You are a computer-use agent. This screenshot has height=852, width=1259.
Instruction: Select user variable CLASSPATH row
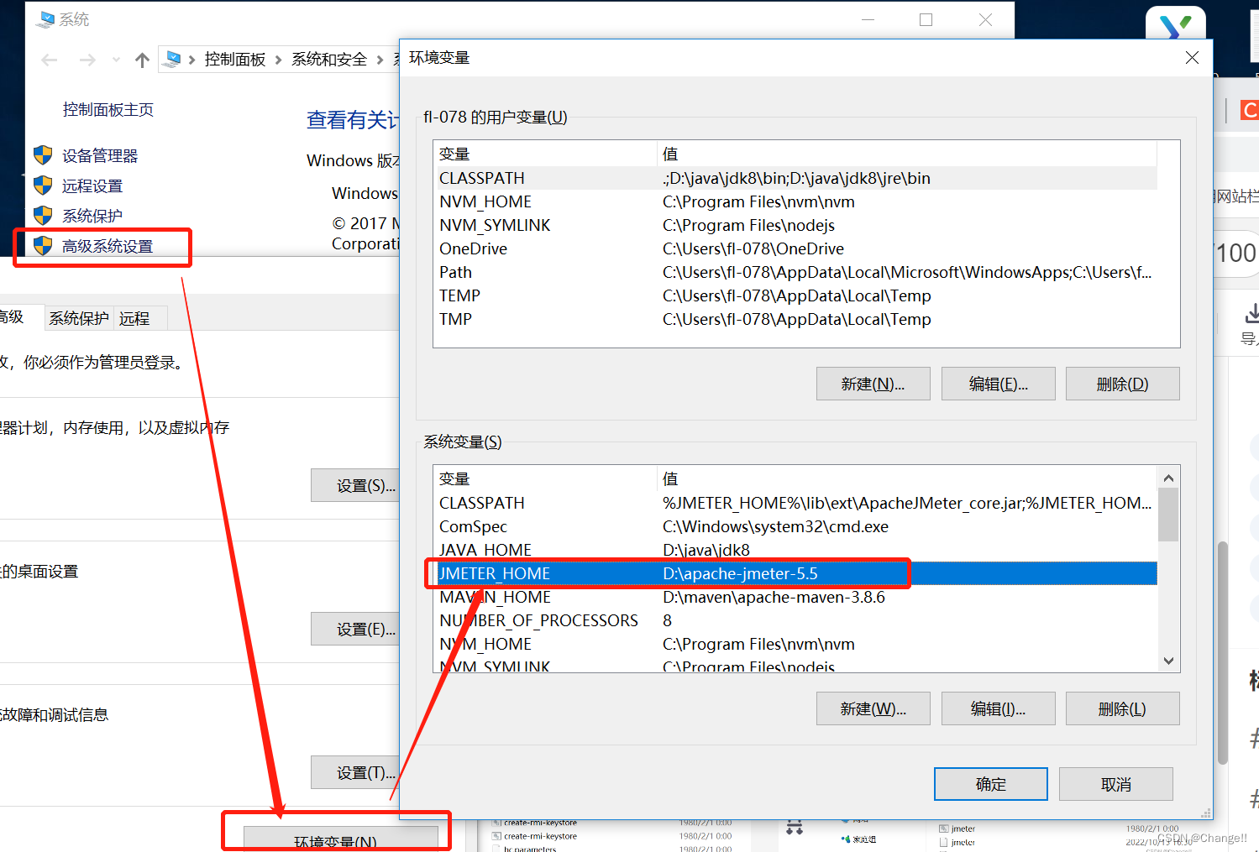[x=795, y=178]
